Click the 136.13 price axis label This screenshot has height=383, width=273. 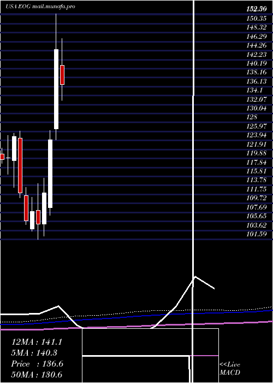tap(256, 82)
